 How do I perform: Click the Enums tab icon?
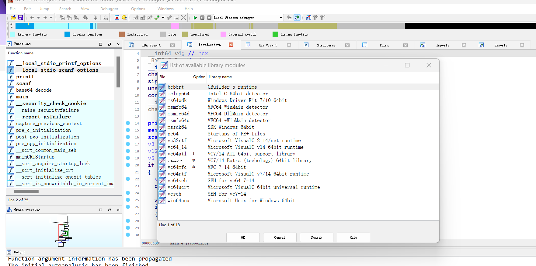tap(365, 45)
